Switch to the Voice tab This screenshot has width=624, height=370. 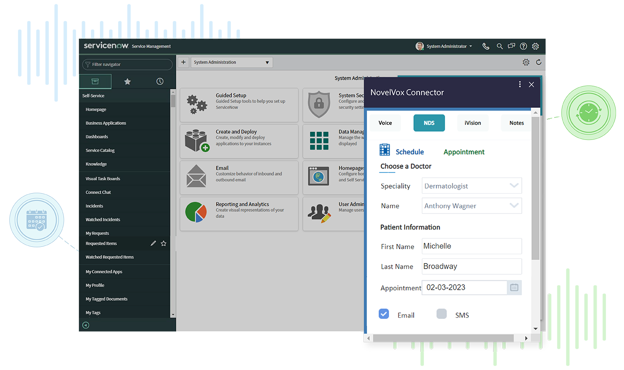click(385, 123)
